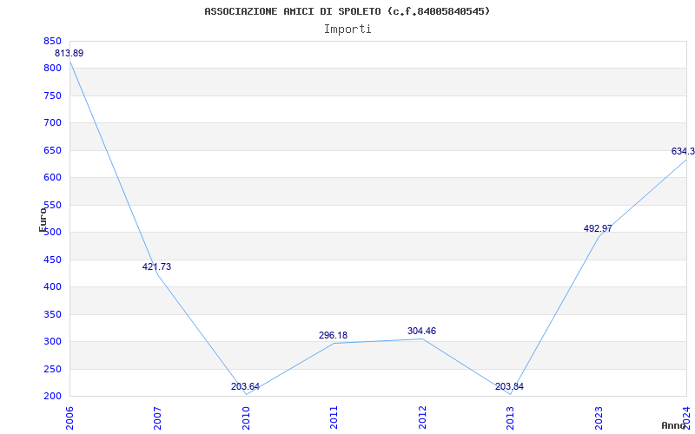
Task: Click the y-axis value 850
Action: tap(52, 41)
